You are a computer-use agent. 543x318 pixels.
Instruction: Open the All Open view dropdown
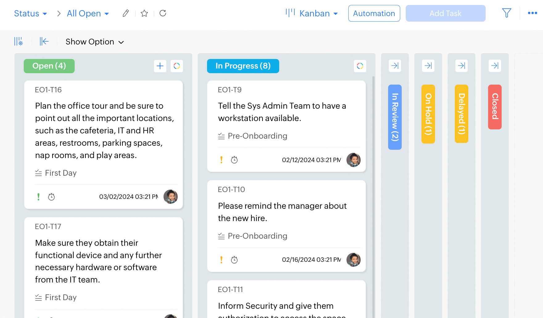click(x=88, y=14)
